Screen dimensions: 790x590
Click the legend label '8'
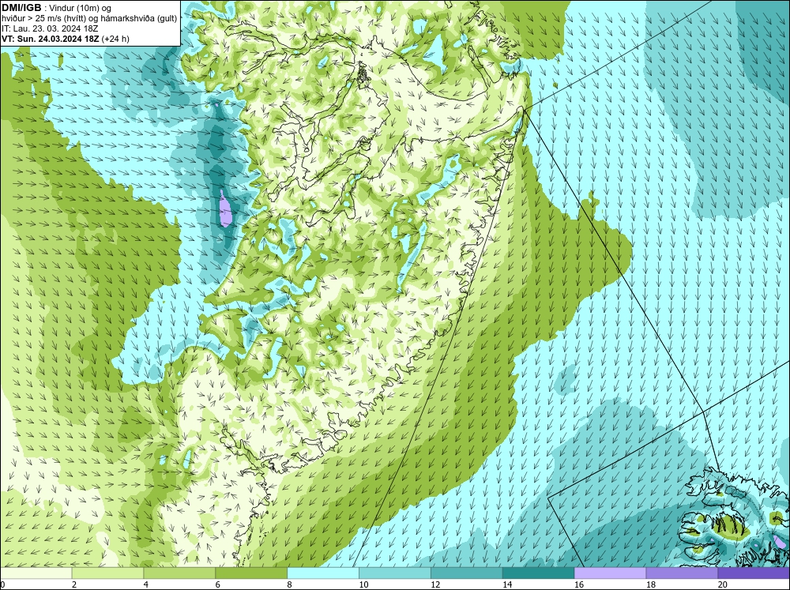(x=290, y=584)
